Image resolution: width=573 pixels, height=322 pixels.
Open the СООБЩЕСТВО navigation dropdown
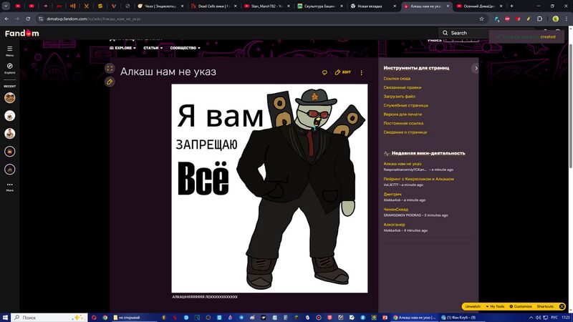185,48
